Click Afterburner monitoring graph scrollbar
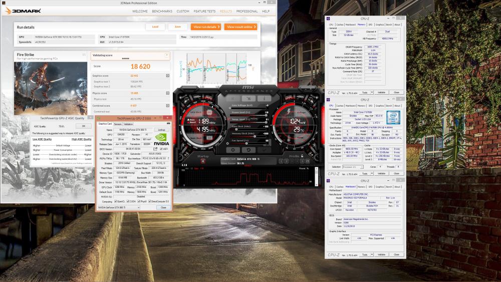 tap(316, 177)
